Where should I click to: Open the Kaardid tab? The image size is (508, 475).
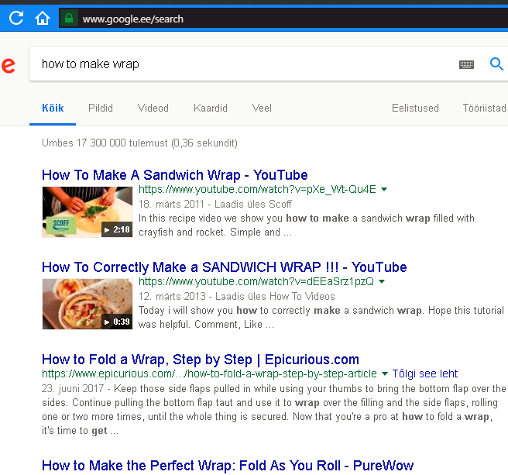tap(211, 108)
